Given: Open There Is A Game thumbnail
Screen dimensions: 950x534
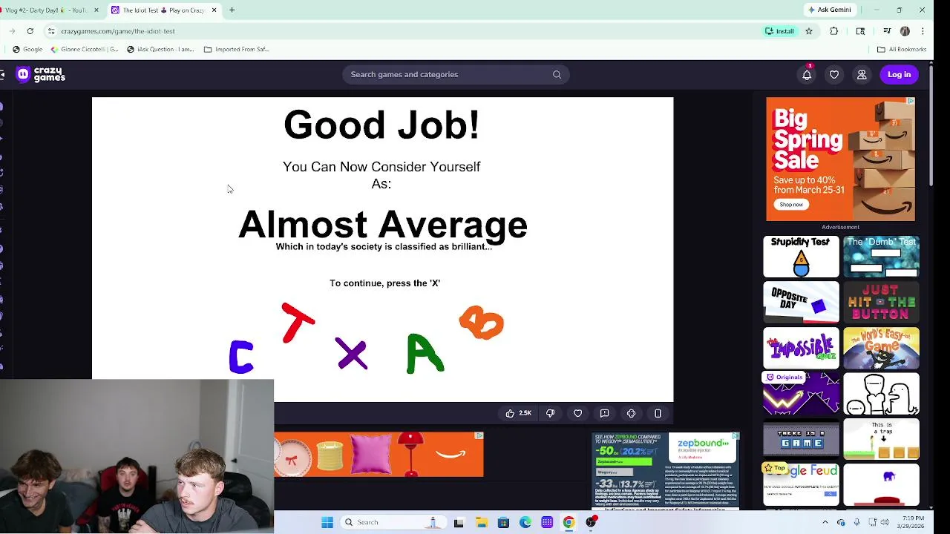Looking at the screenshot, I should pos(801,440).
